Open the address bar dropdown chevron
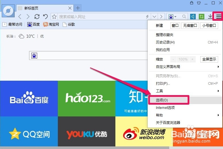This screenshot has width=223, height=149. [x=154, y=17]
